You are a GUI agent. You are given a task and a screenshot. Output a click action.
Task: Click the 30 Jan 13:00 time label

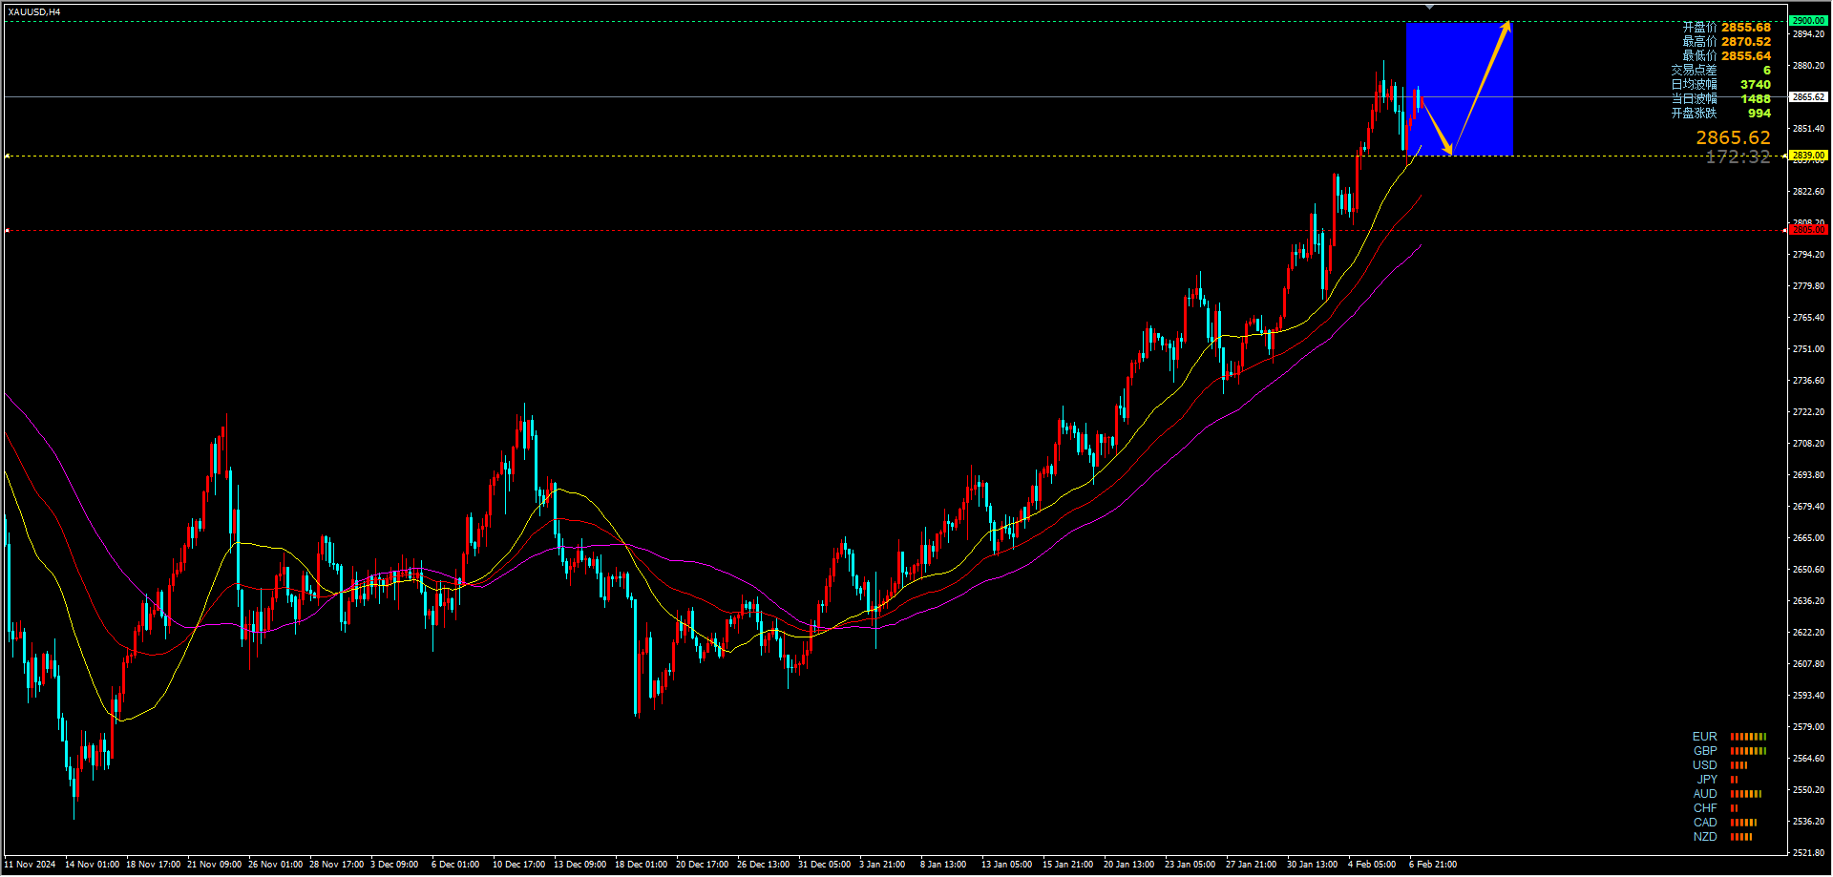pos(1312,865)
